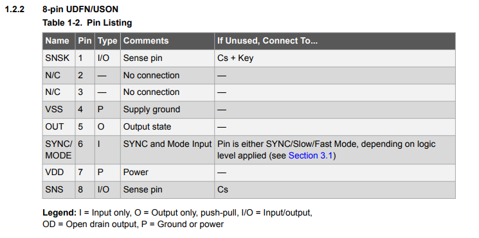Click the 'If Unused, Connect To...' header
This screenshot has width=479, height=238.
[x=335, y=41]
